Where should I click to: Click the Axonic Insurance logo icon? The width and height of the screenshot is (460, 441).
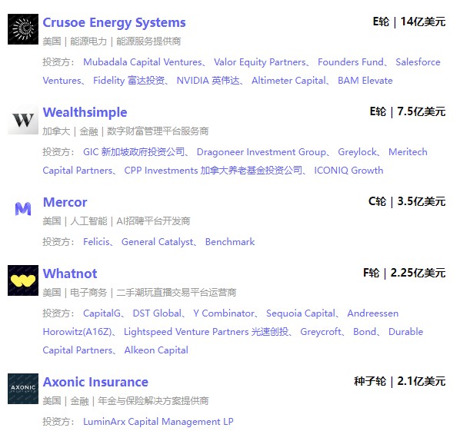click(x=23, y=389)
